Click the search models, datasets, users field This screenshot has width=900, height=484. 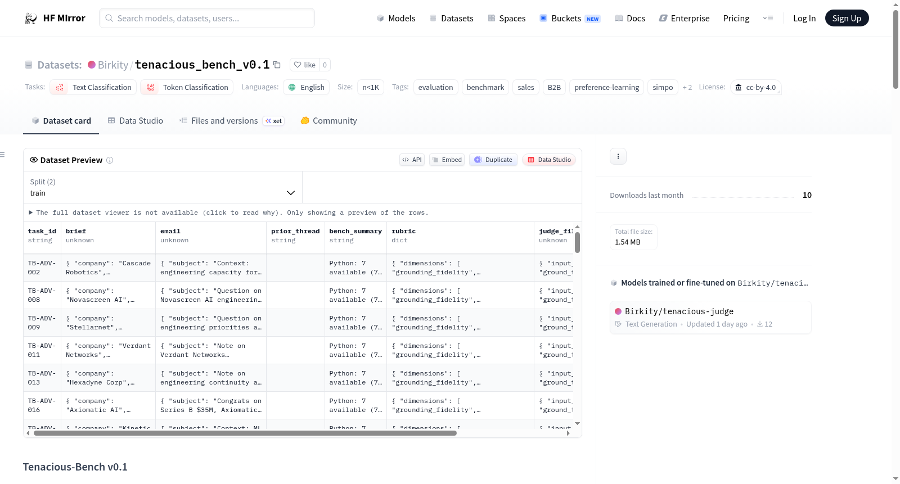click(x=207, y=18)
